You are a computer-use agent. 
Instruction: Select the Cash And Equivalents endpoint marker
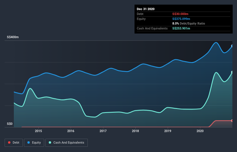click(x=232, y=72)
